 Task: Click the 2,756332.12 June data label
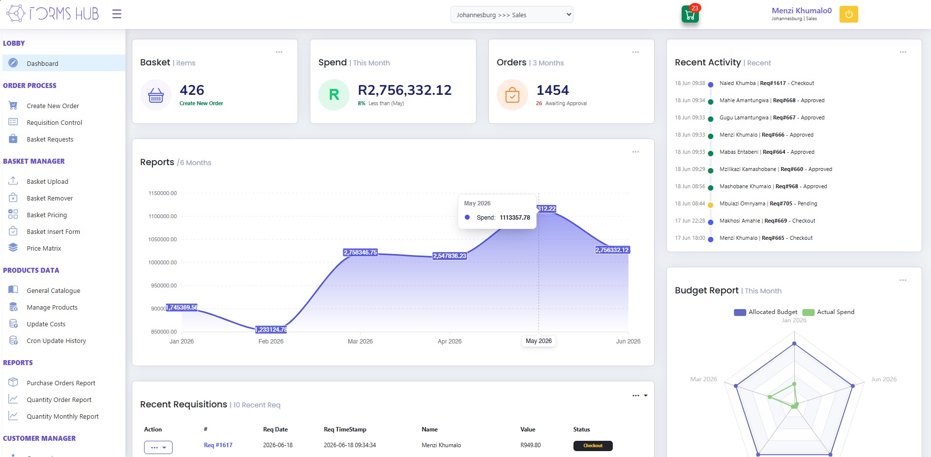(612, 250)
